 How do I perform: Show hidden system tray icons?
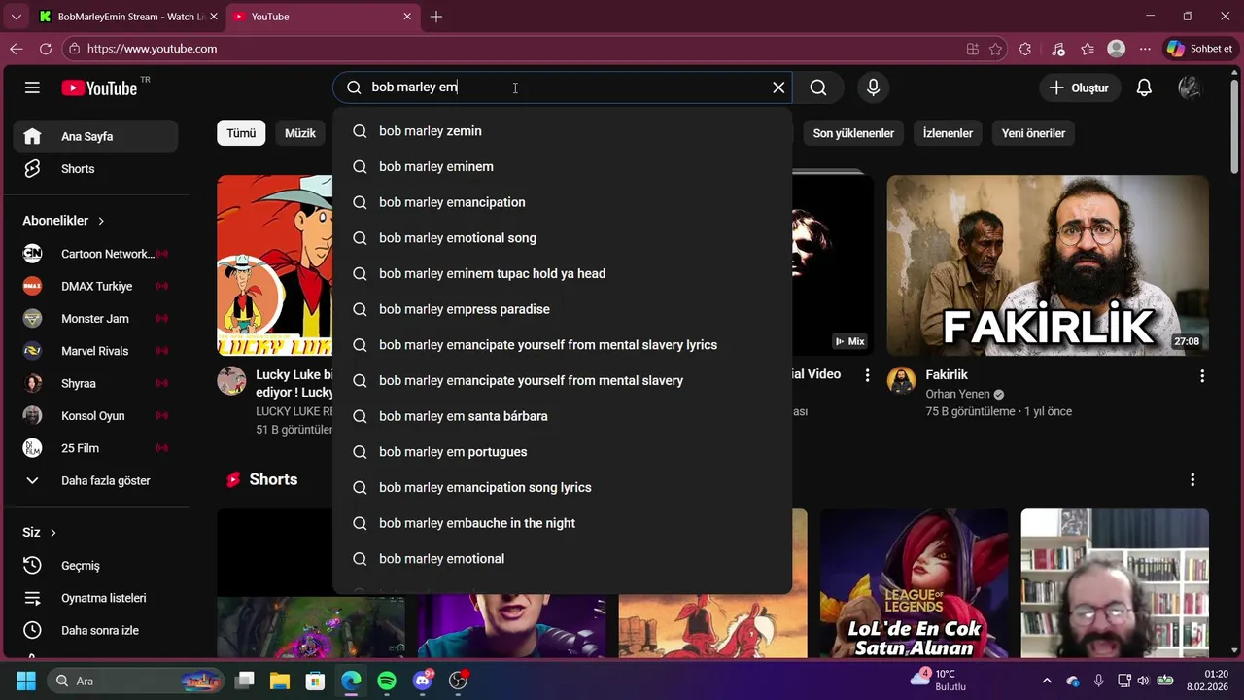(1047, 681)
